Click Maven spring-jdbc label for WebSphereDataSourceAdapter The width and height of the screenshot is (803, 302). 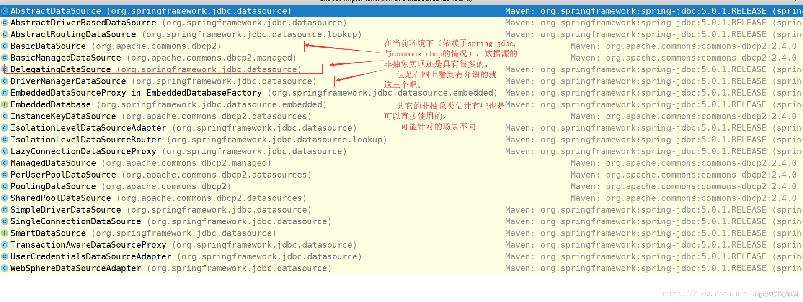click(654, 268)
